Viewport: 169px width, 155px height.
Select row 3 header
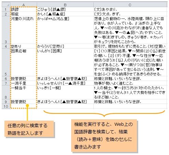(x=6, y=30)
